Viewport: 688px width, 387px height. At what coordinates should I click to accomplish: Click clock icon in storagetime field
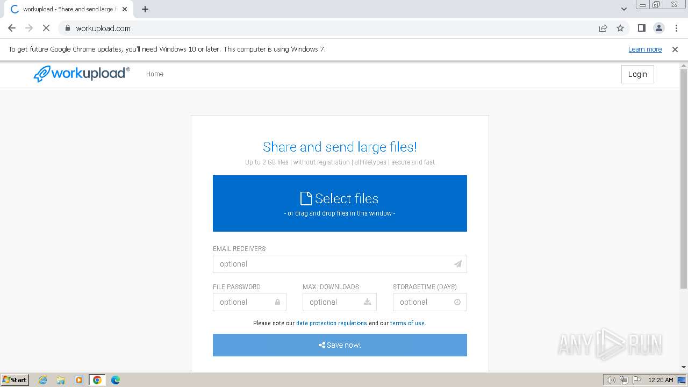(457, 302)
